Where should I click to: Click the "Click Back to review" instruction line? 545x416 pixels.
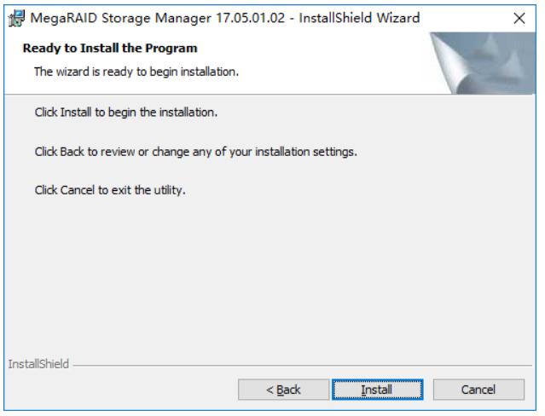click(195, 152)
